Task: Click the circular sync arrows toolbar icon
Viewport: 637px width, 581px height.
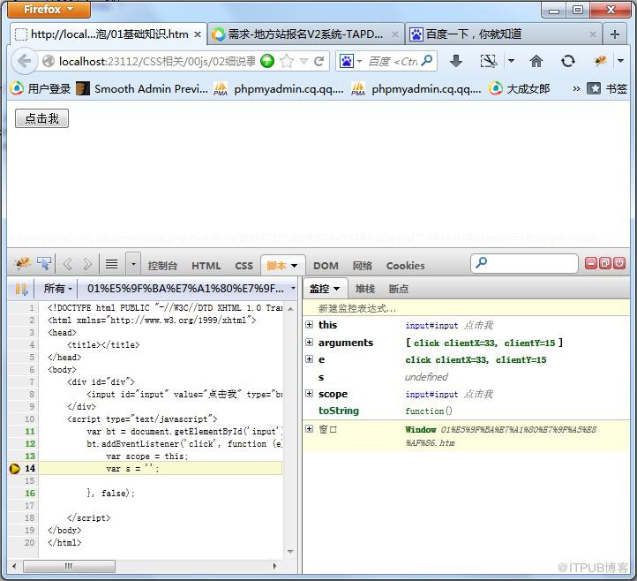Action: [x=568, y=62]
